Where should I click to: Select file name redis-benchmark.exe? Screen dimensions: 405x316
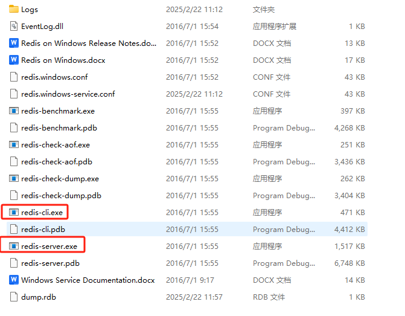pyautogui.click(x=58, y=111)
